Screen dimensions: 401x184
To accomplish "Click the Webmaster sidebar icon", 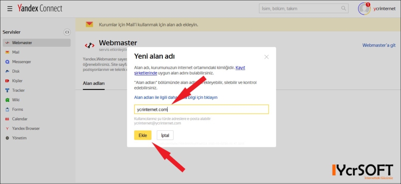I will [x=7, y=43].
